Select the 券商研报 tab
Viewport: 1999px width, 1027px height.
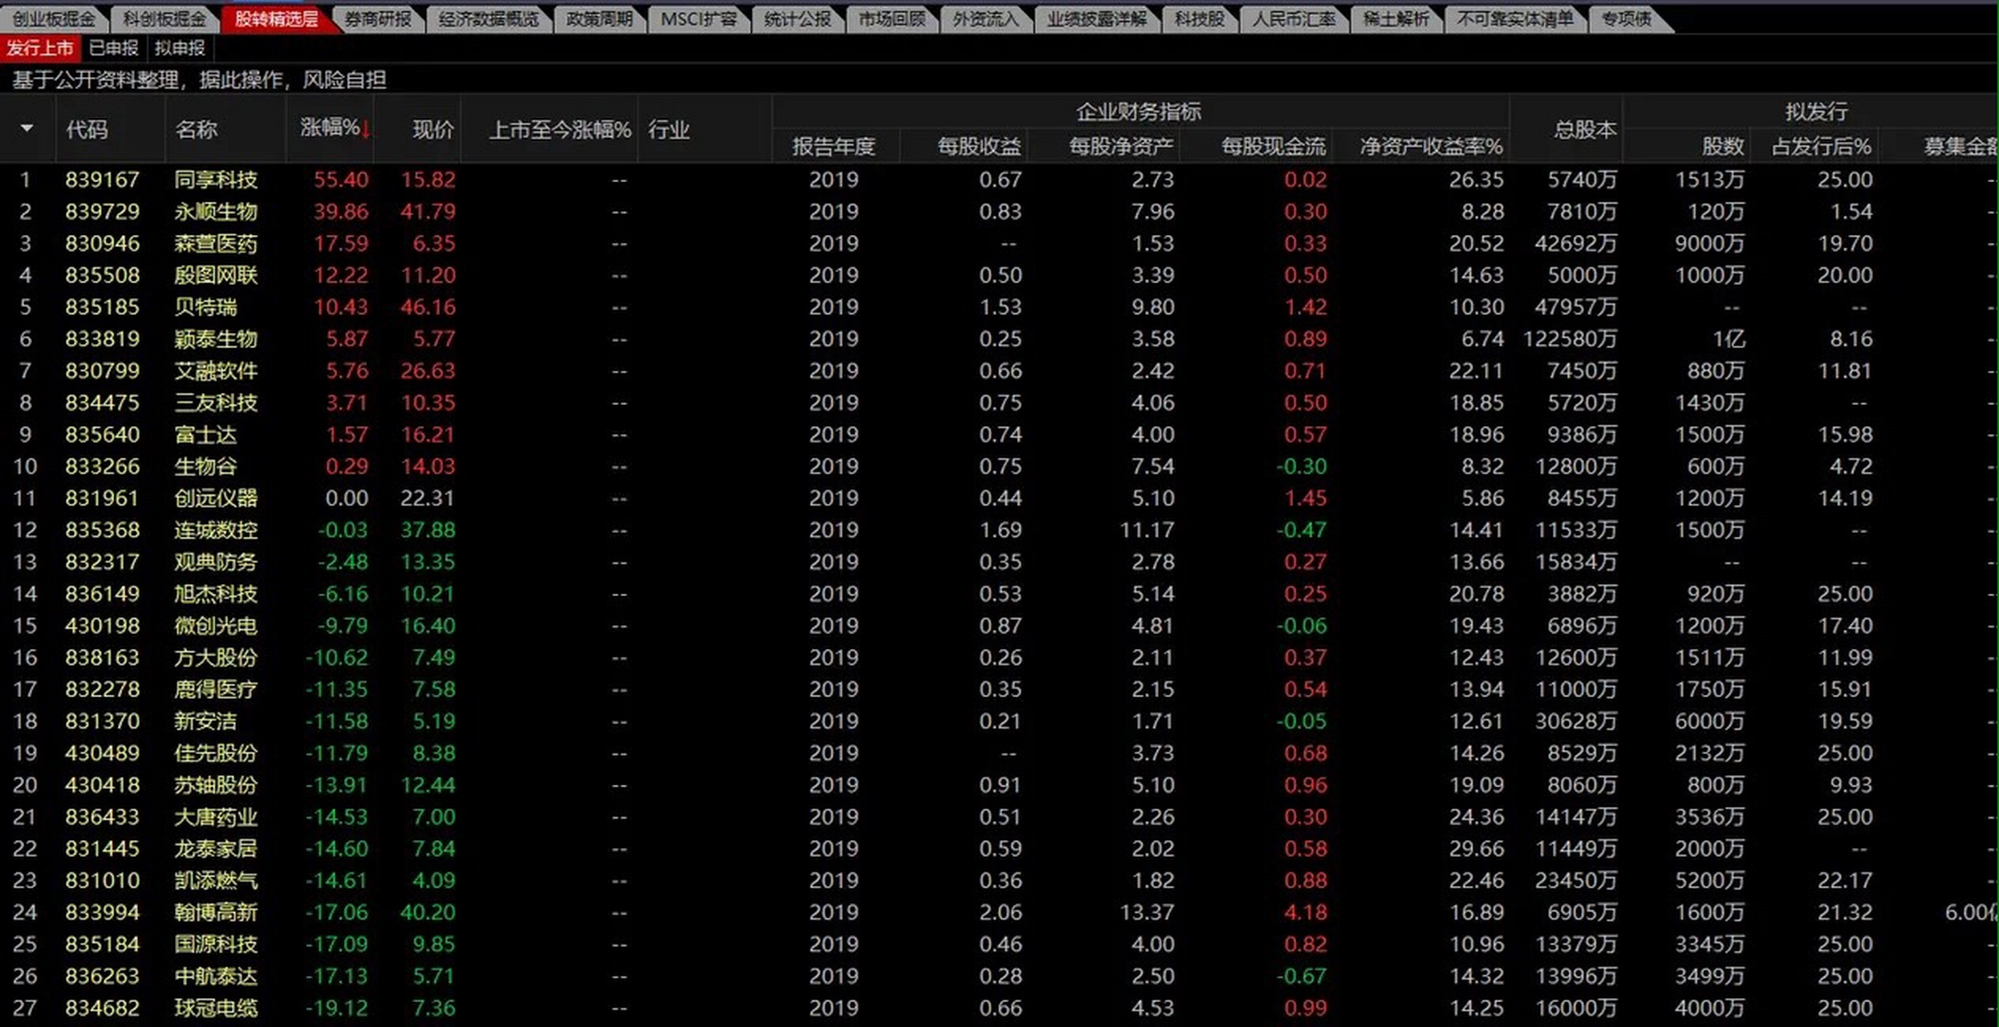(x=377, y=18)
